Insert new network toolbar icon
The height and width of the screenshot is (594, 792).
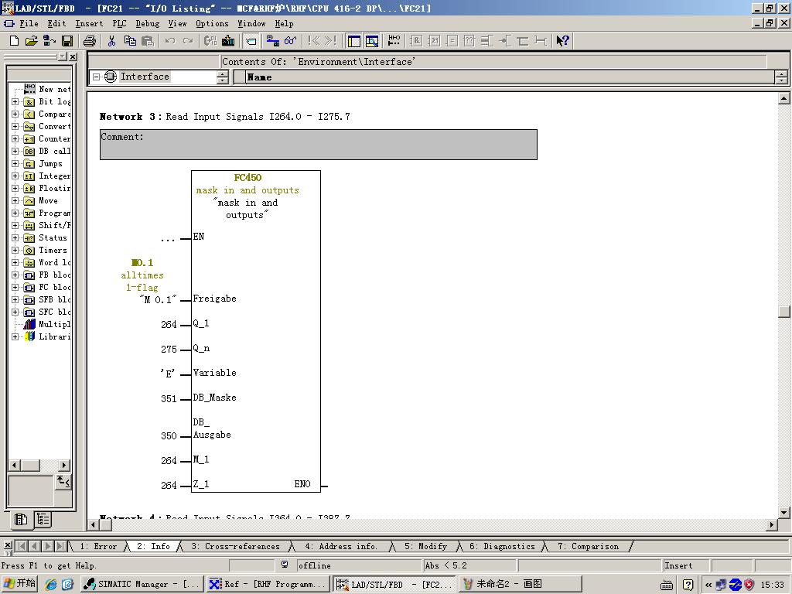394,41
